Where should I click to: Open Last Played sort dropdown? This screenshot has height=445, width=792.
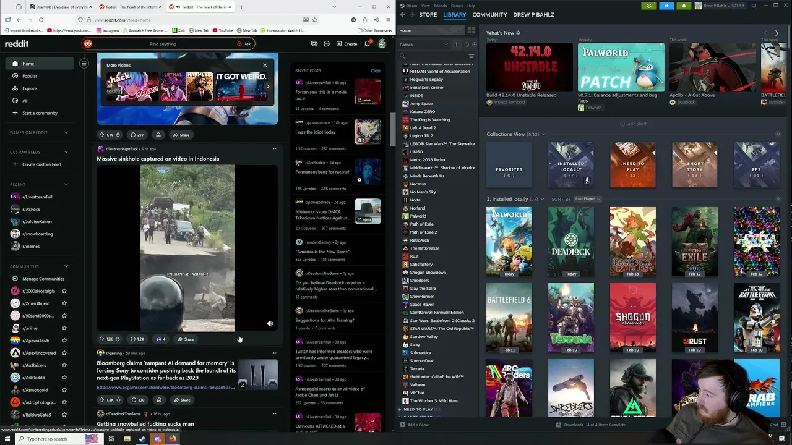pos(588,199)
